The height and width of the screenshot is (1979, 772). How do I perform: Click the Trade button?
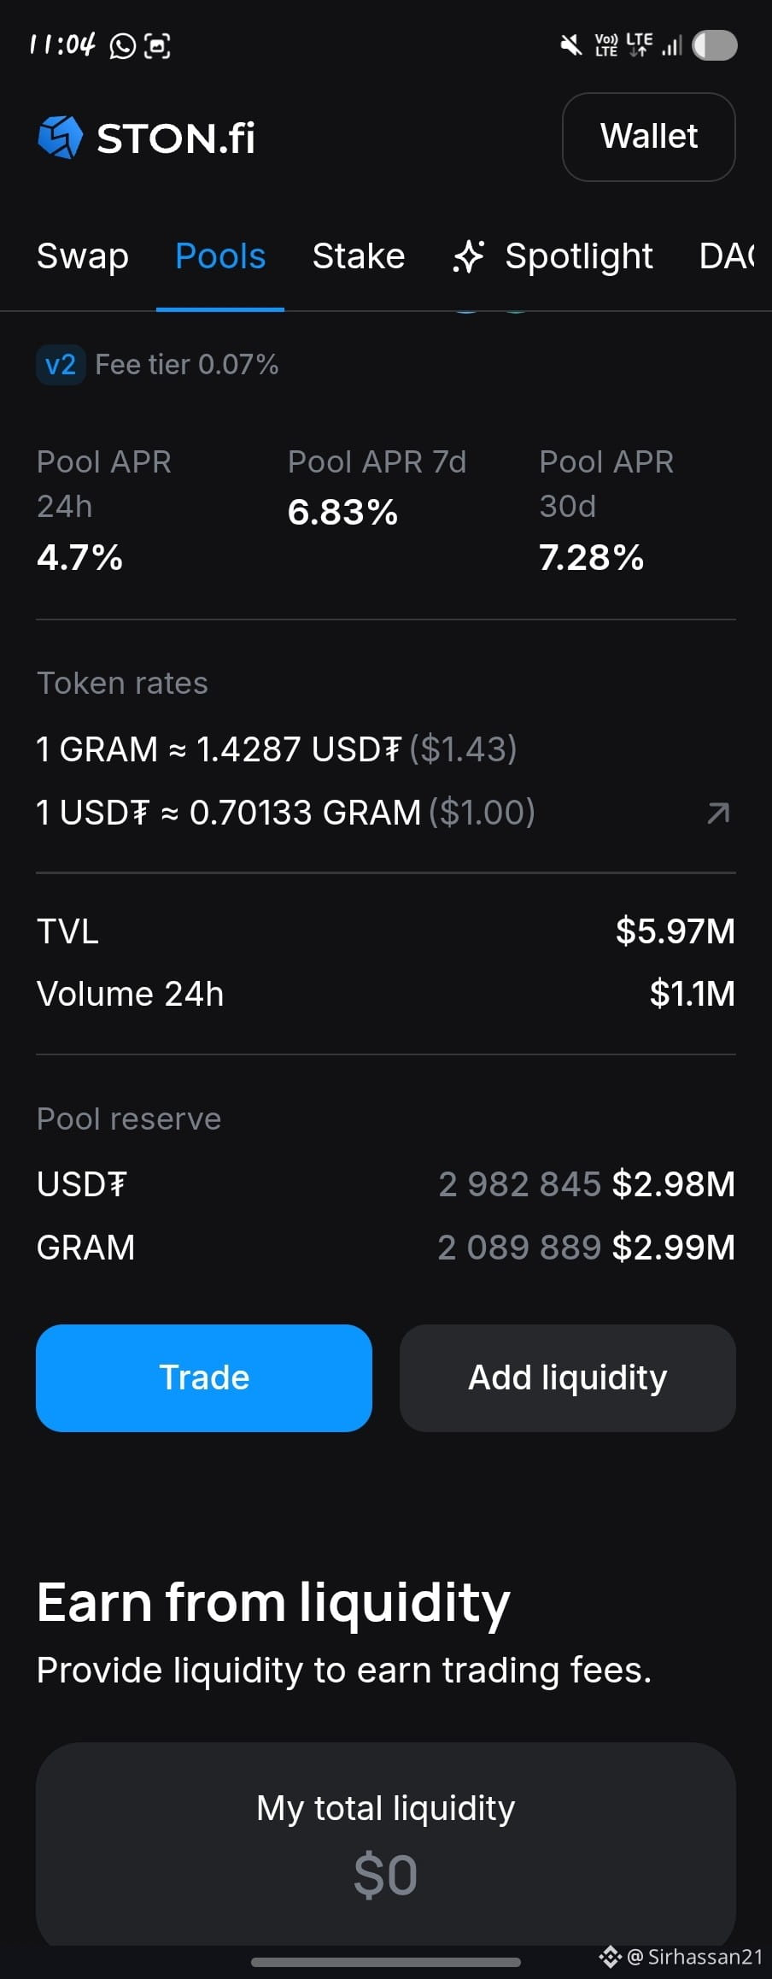click(x=204, y=1377)
